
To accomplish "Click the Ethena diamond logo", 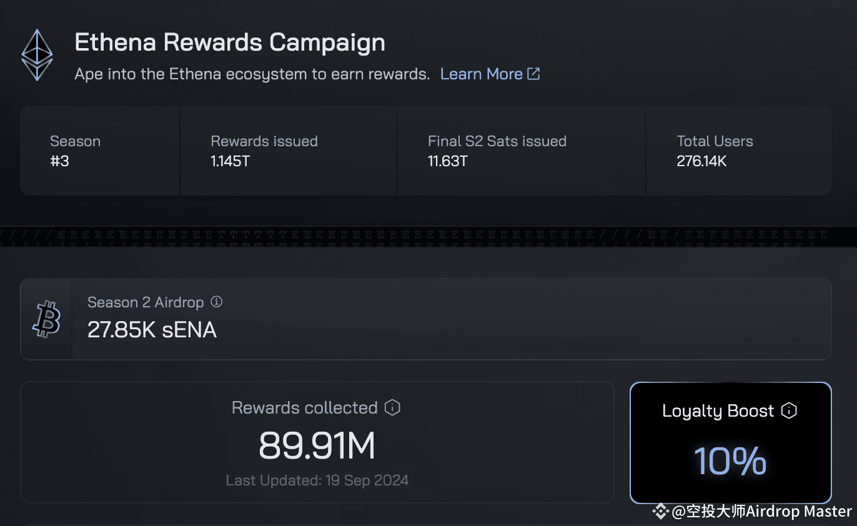I will (37, 55).
